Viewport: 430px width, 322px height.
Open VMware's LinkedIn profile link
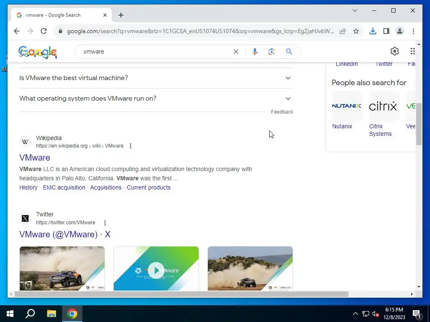[346, 64]
